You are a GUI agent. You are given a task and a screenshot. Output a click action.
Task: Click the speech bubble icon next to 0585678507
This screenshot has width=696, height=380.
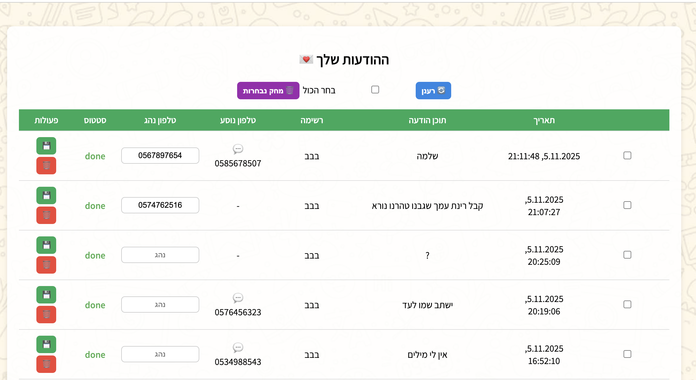pos(238,149)
